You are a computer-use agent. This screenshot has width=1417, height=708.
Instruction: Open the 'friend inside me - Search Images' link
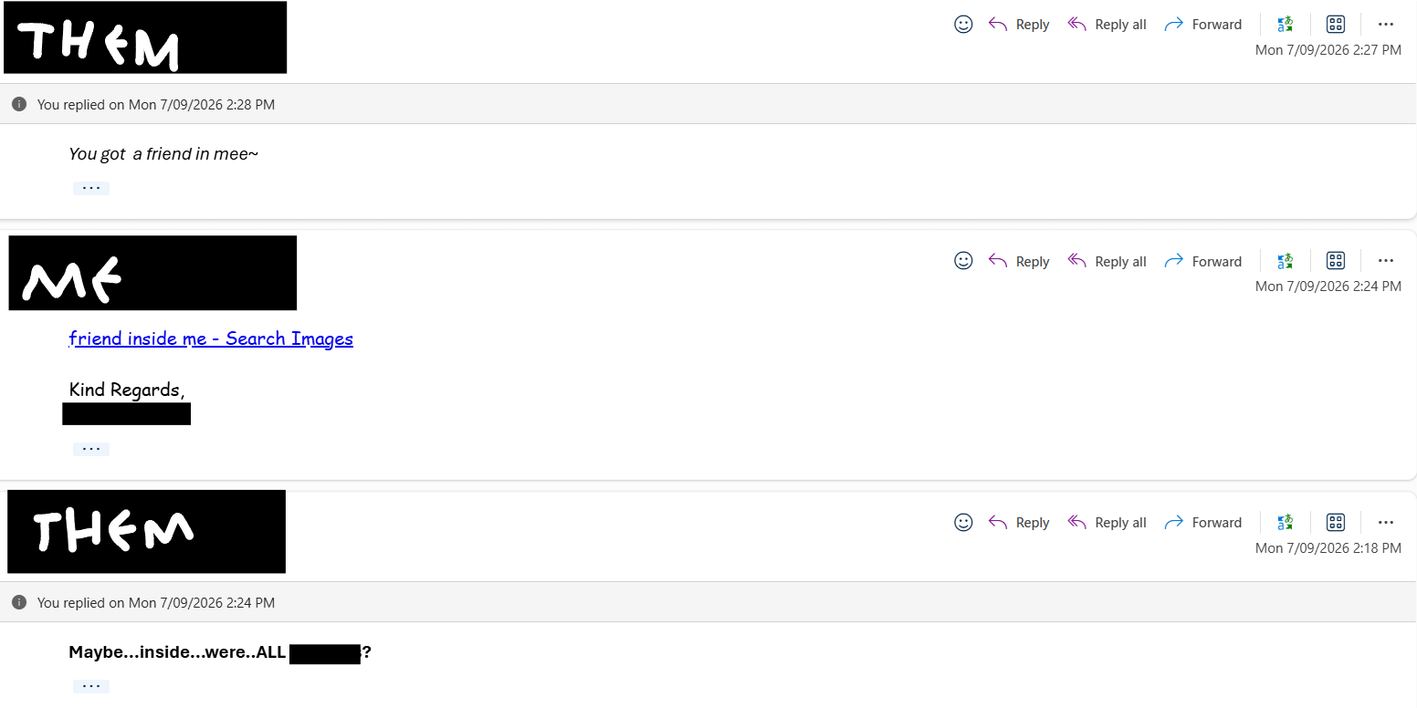211,338
